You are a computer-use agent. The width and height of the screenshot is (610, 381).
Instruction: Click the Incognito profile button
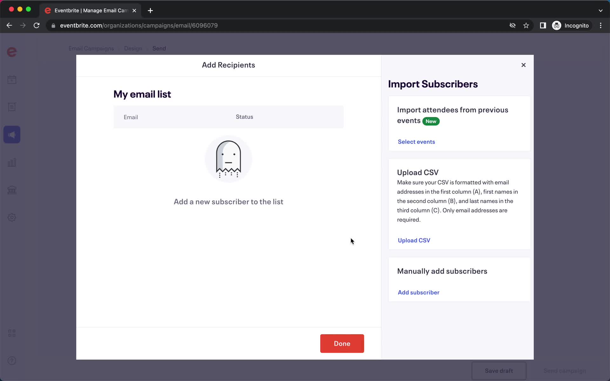tap(571, 25)
